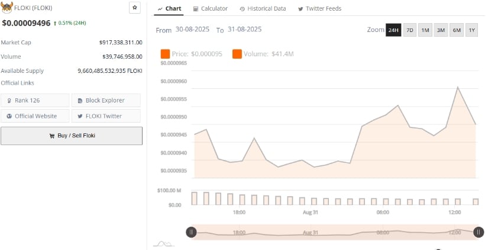Click the 0.51% (24H) change indicator
The width and height of the screenshot is (488, 250).
tap(70, 23)
